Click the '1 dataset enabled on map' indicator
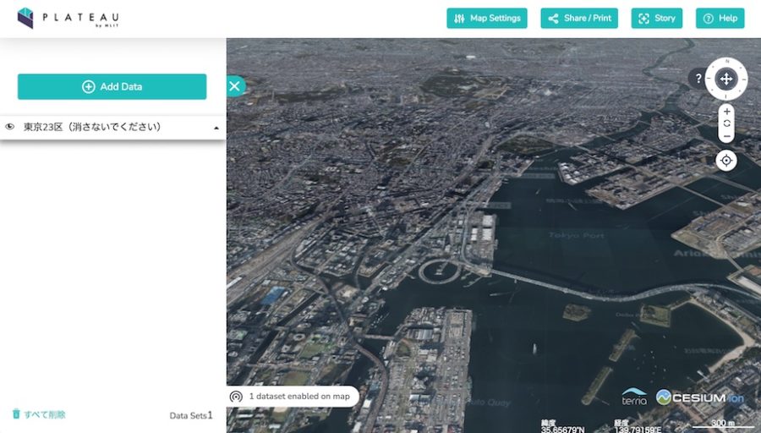 293,396
